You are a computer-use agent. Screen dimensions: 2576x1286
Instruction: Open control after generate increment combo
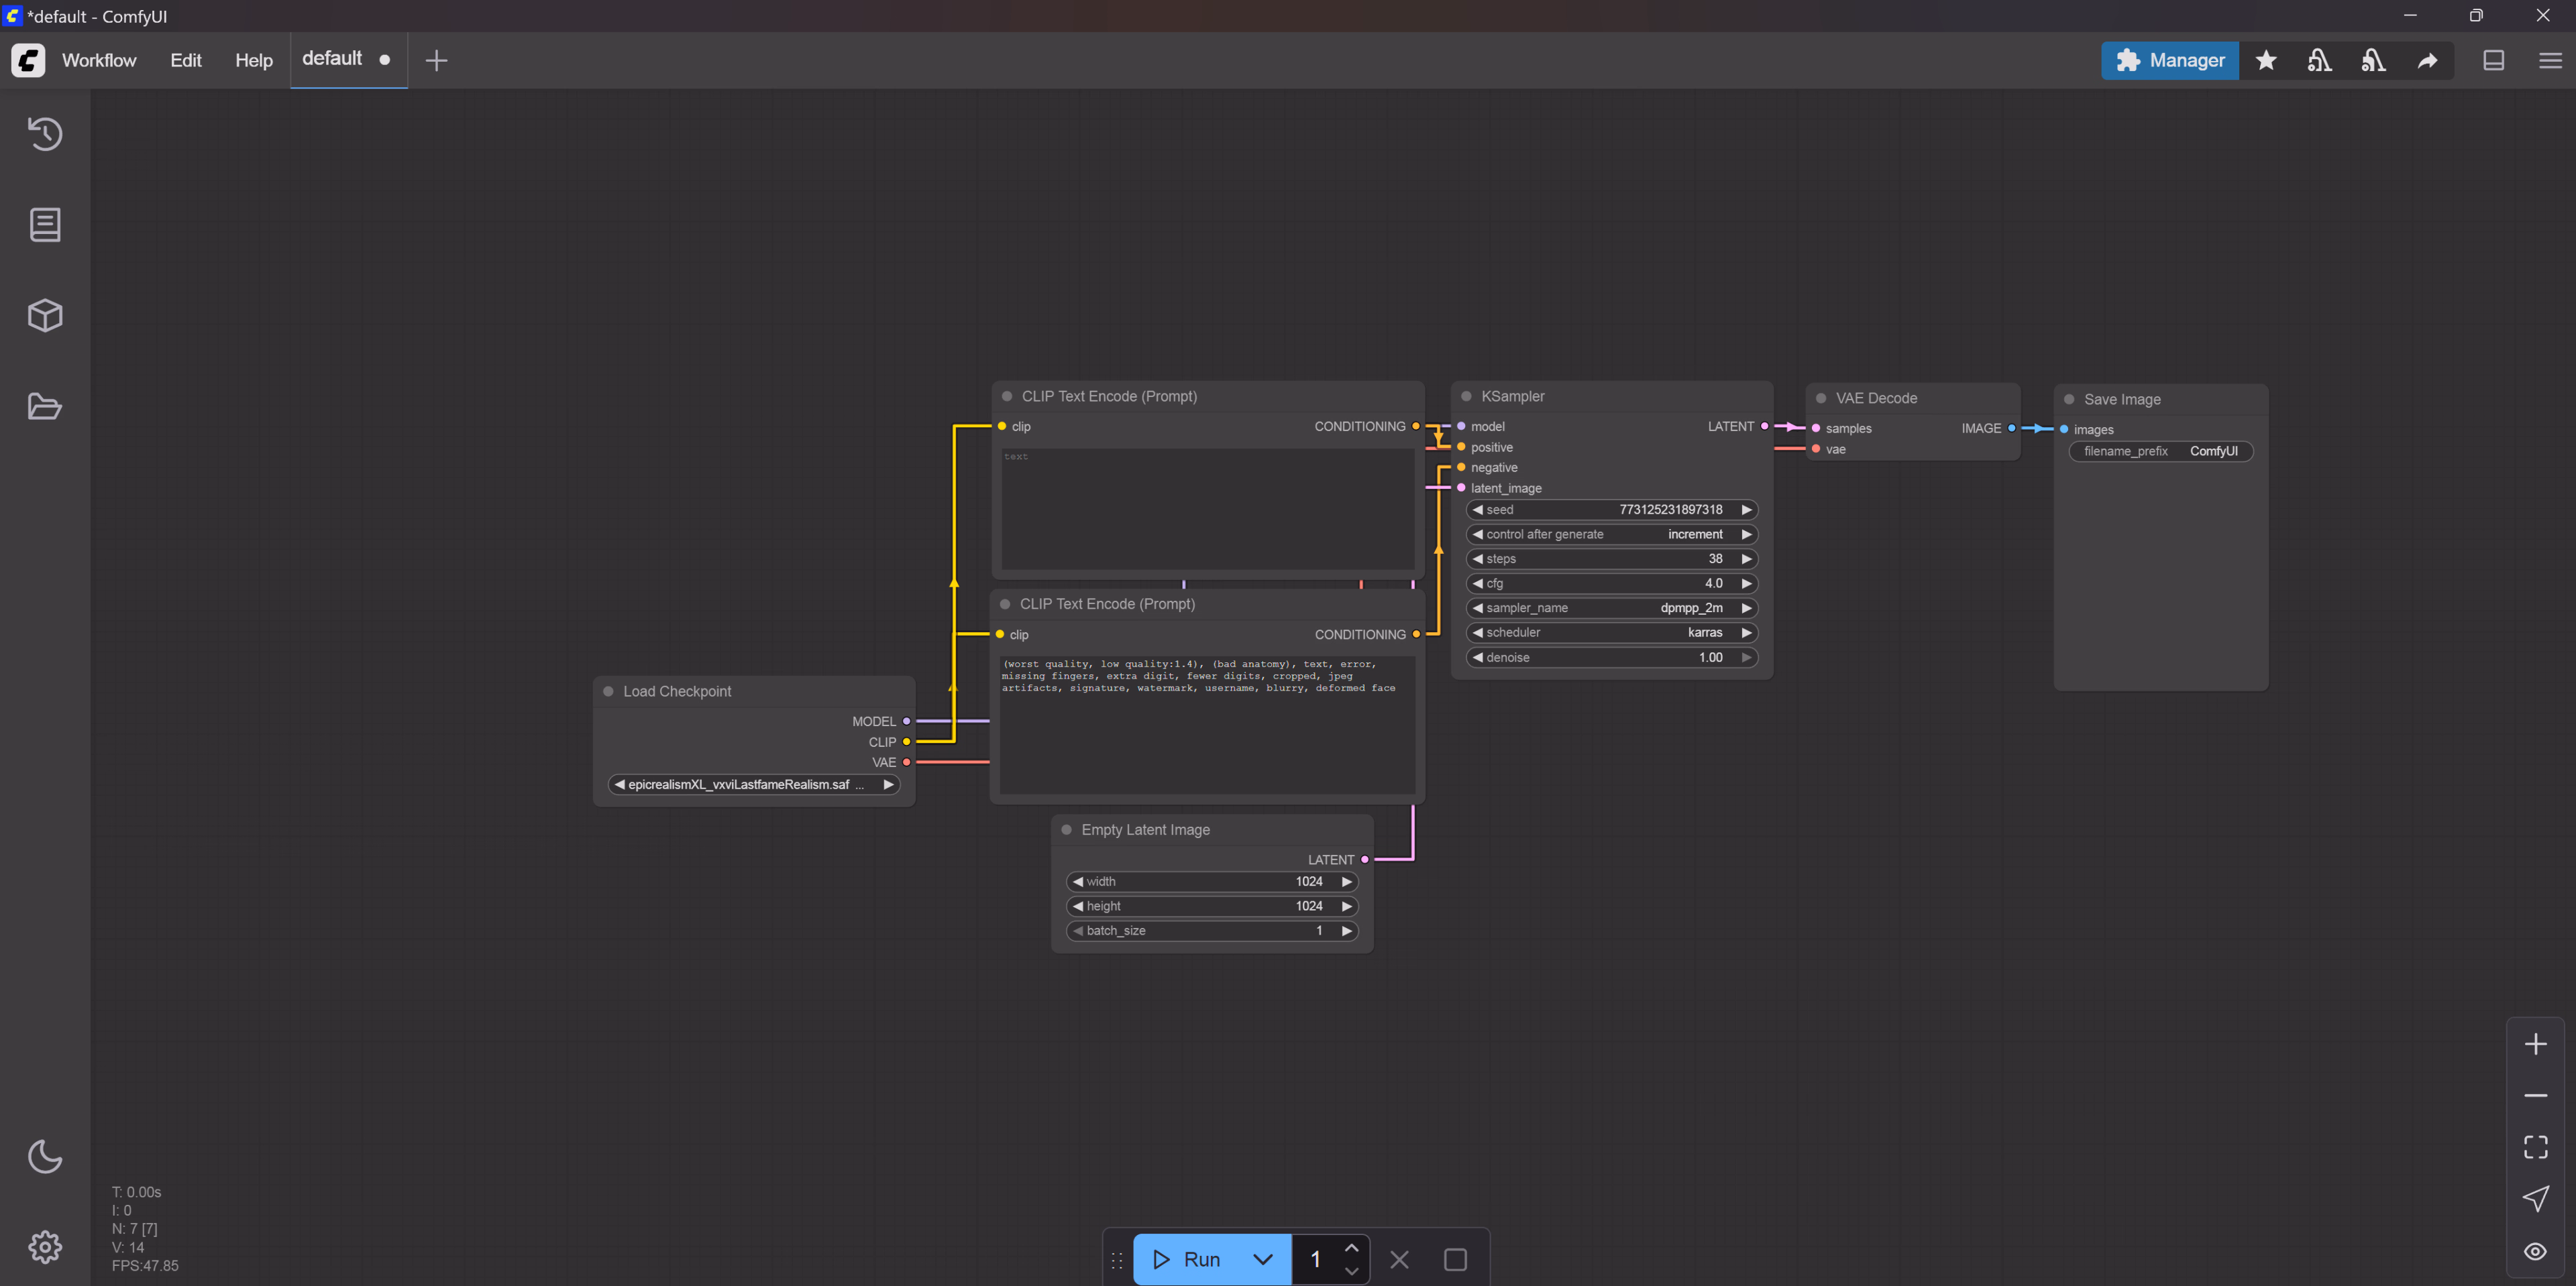click(x=1611, y=534)
